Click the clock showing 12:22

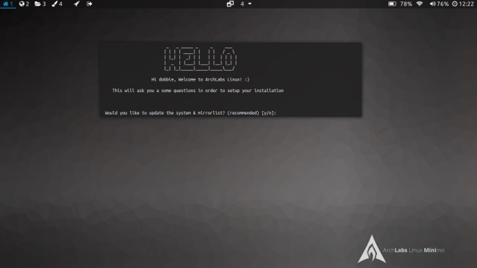click(463, 4)
